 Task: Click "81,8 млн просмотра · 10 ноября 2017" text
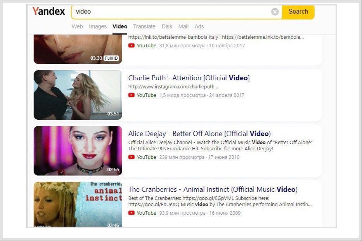202,46
